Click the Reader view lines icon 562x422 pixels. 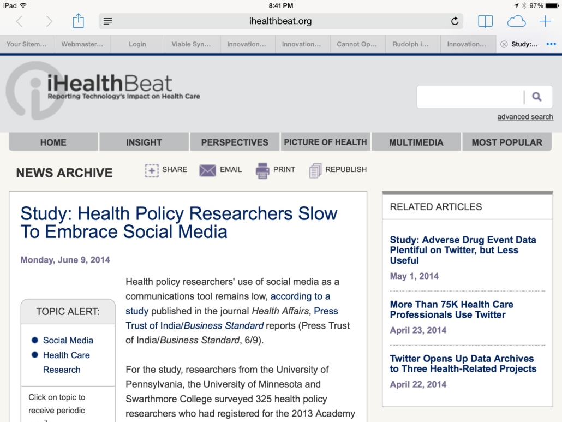click(x=108, y=21)
